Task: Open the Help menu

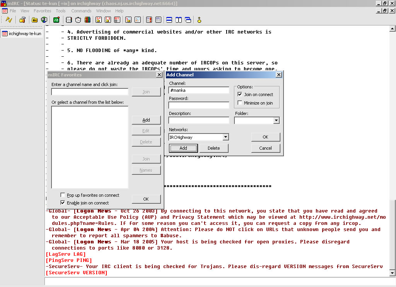Action: click(x=119, y=11)
